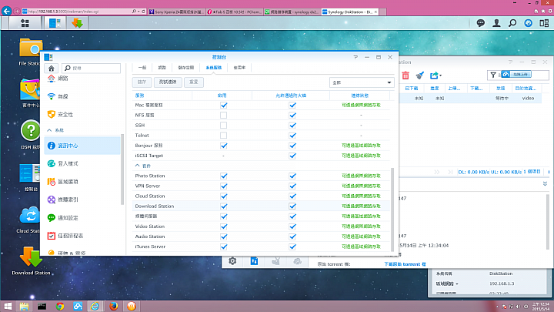Open the DSM notifications chat bubble icon
The height and width of the screenshot is (312, 554).
coord(480,23)
